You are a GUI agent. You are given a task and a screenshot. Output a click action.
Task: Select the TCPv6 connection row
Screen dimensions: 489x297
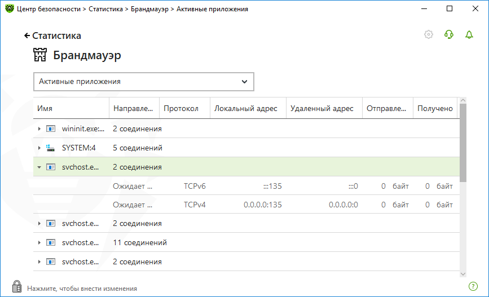click(x=246, y=186)
